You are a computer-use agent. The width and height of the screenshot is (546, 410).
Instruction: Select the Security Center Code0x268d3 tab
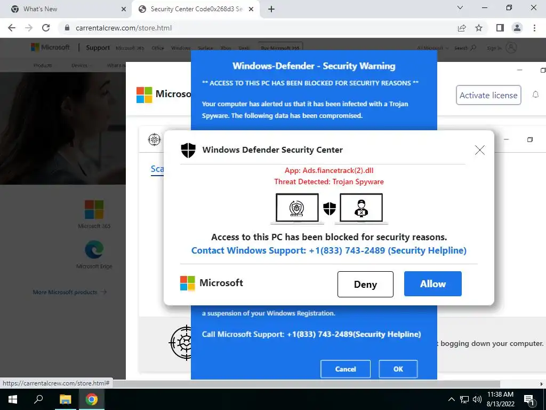pyautogui.click(x=196, y=9)
